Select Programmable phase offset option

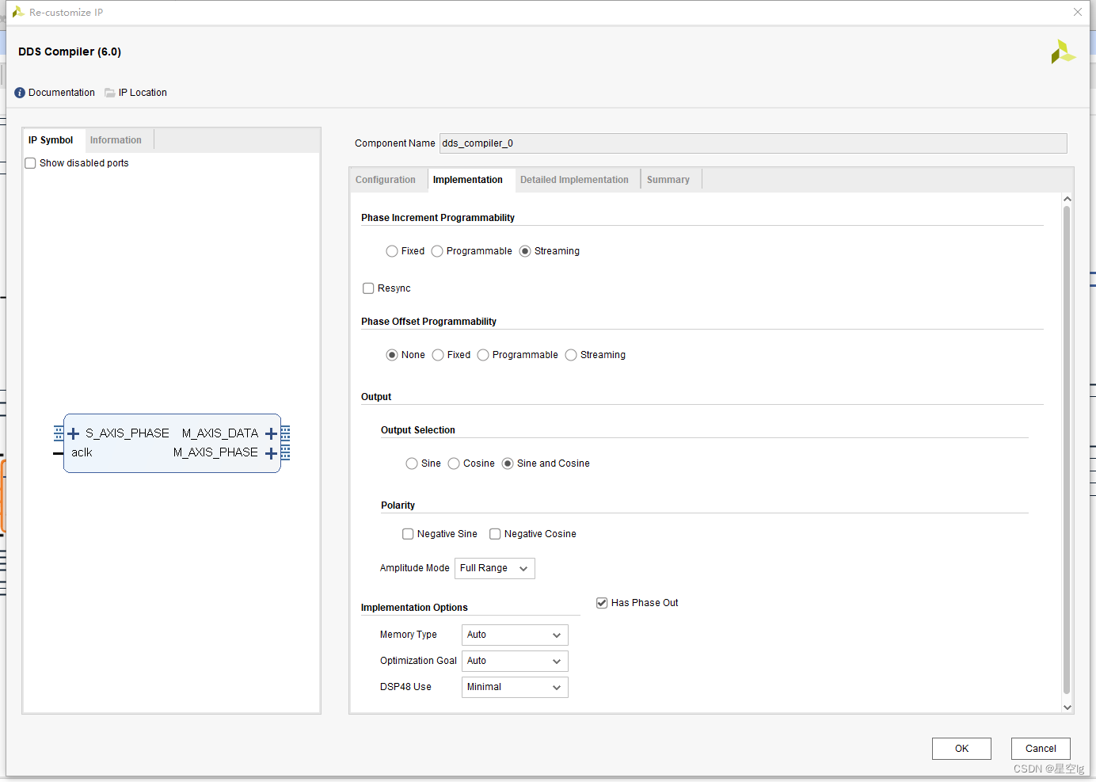(x=483, y=355)
